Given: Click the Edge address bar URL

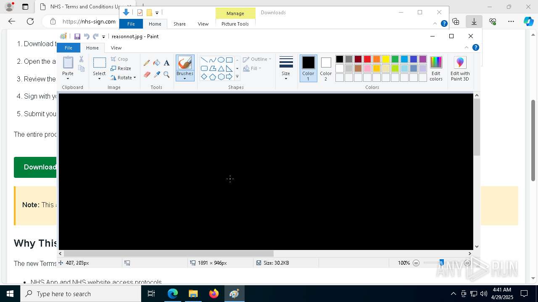Looking at the screenshot, I should [89, 21].
